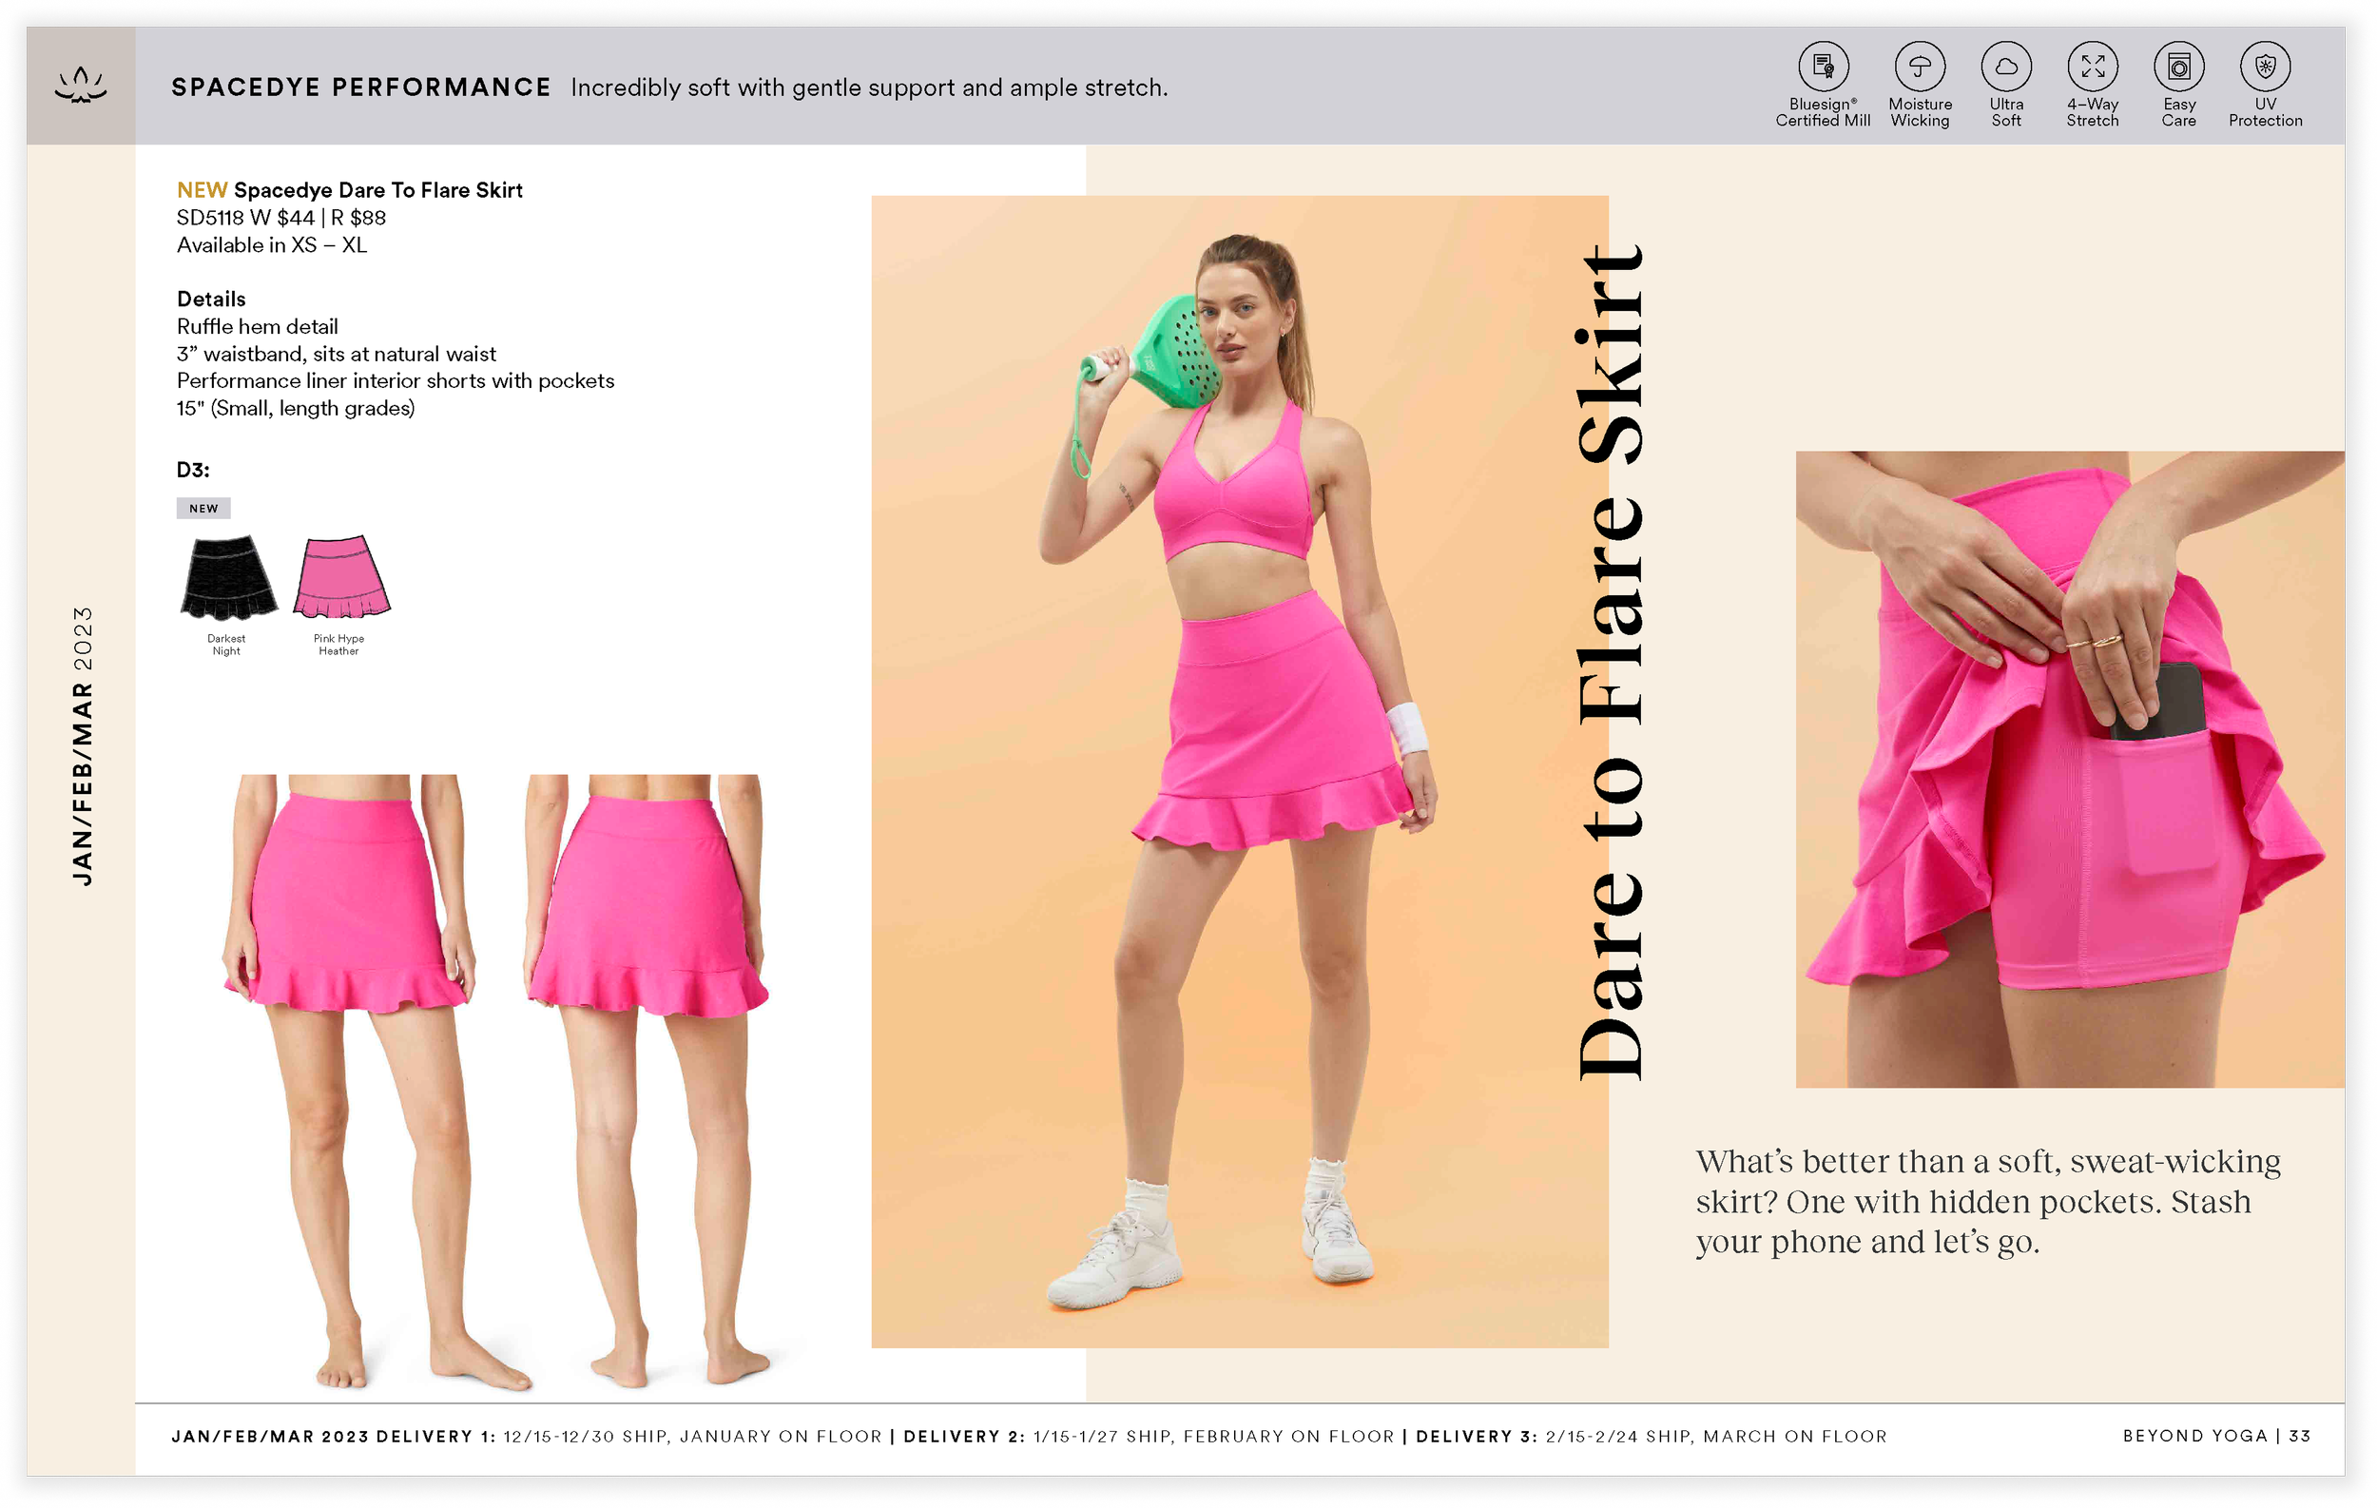Click the Bluesign Certified Mill icon

[1823, 68]
